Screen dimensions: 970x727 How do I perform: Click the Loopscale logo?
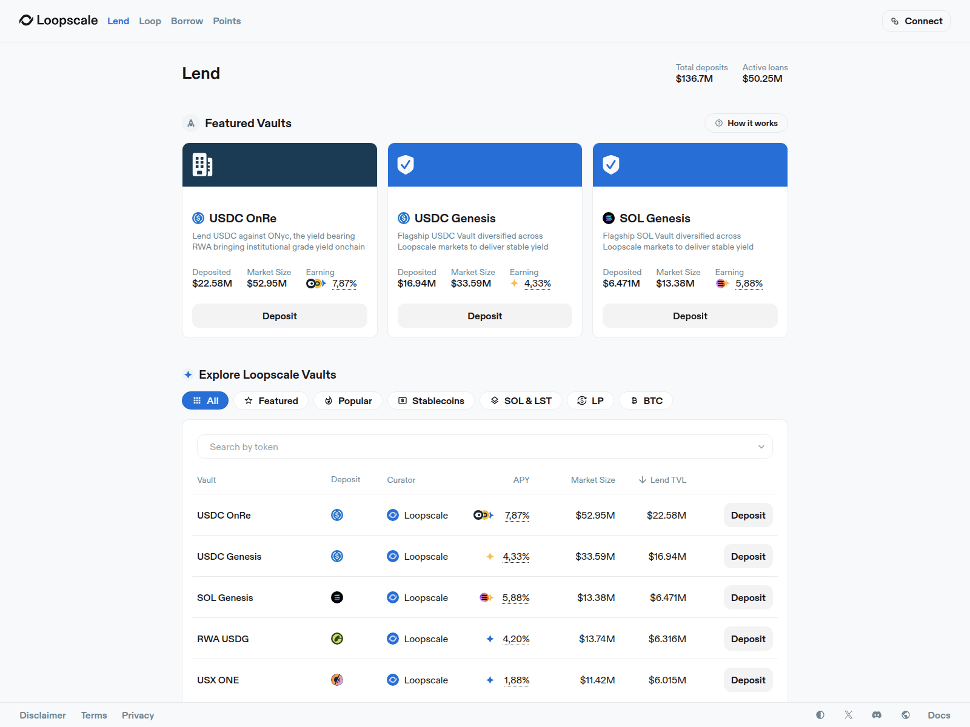point(58,21)
